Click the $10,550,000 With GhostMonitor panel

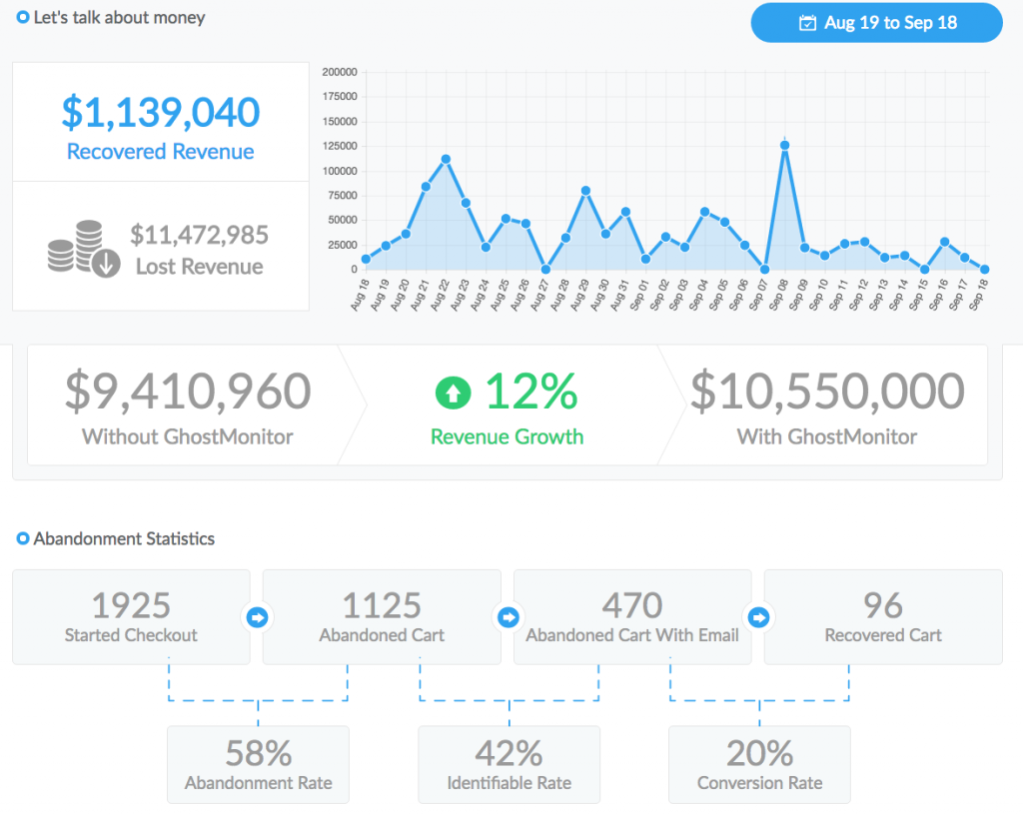click(826, 406)
